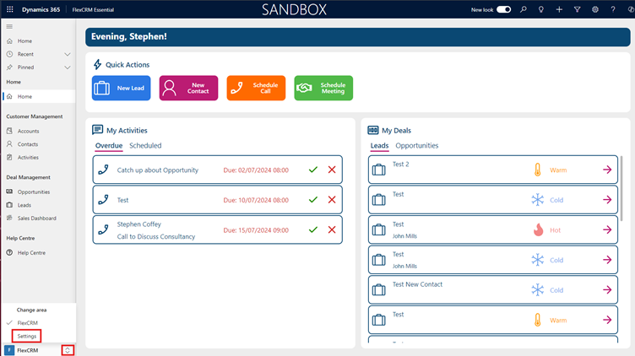Collapse the sidebar with hamburger icon
Viewport: 635px width, 356px height.
pyautogui.click(x=9, y=27)
